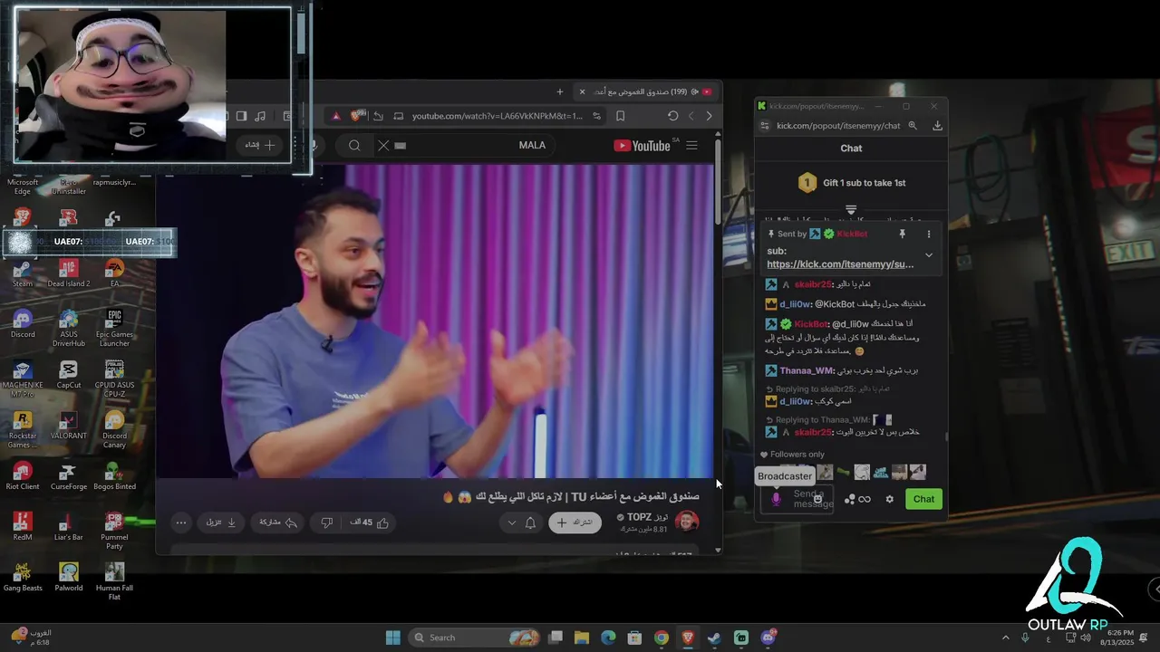
Task: Open pinned message three-dot options
Action: pyautogui.click(x=929, y=234)
